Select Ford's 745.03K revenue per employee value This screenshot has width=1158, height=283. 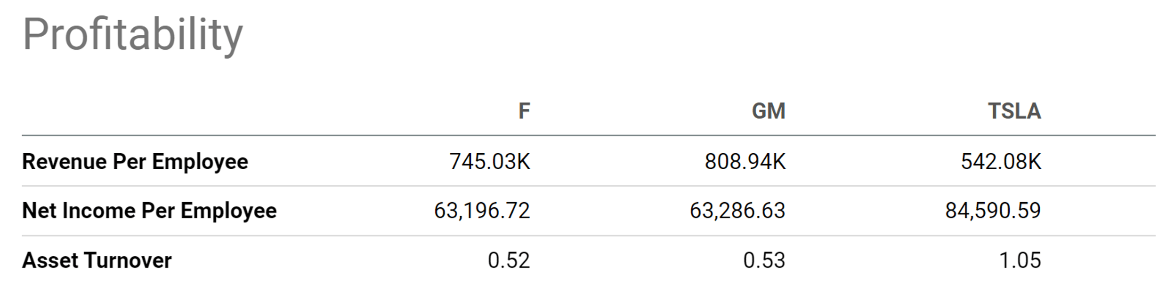490,162
